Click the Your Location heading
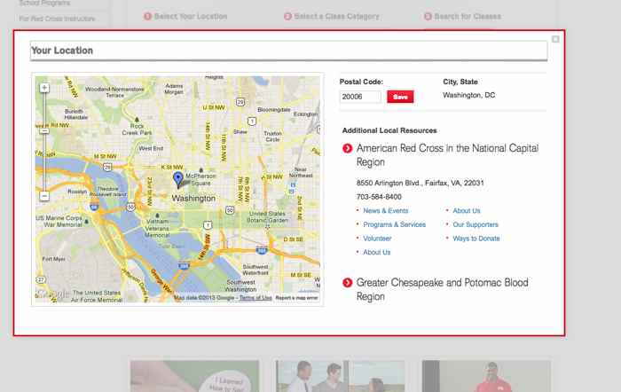Image resolution: width=621 pixels, height=392 pixels. tap(62, 51)
